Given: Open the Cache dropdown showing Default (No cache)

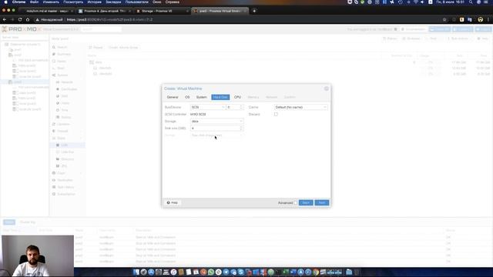Looking at the screenshot, I should (x=301, y=108).
